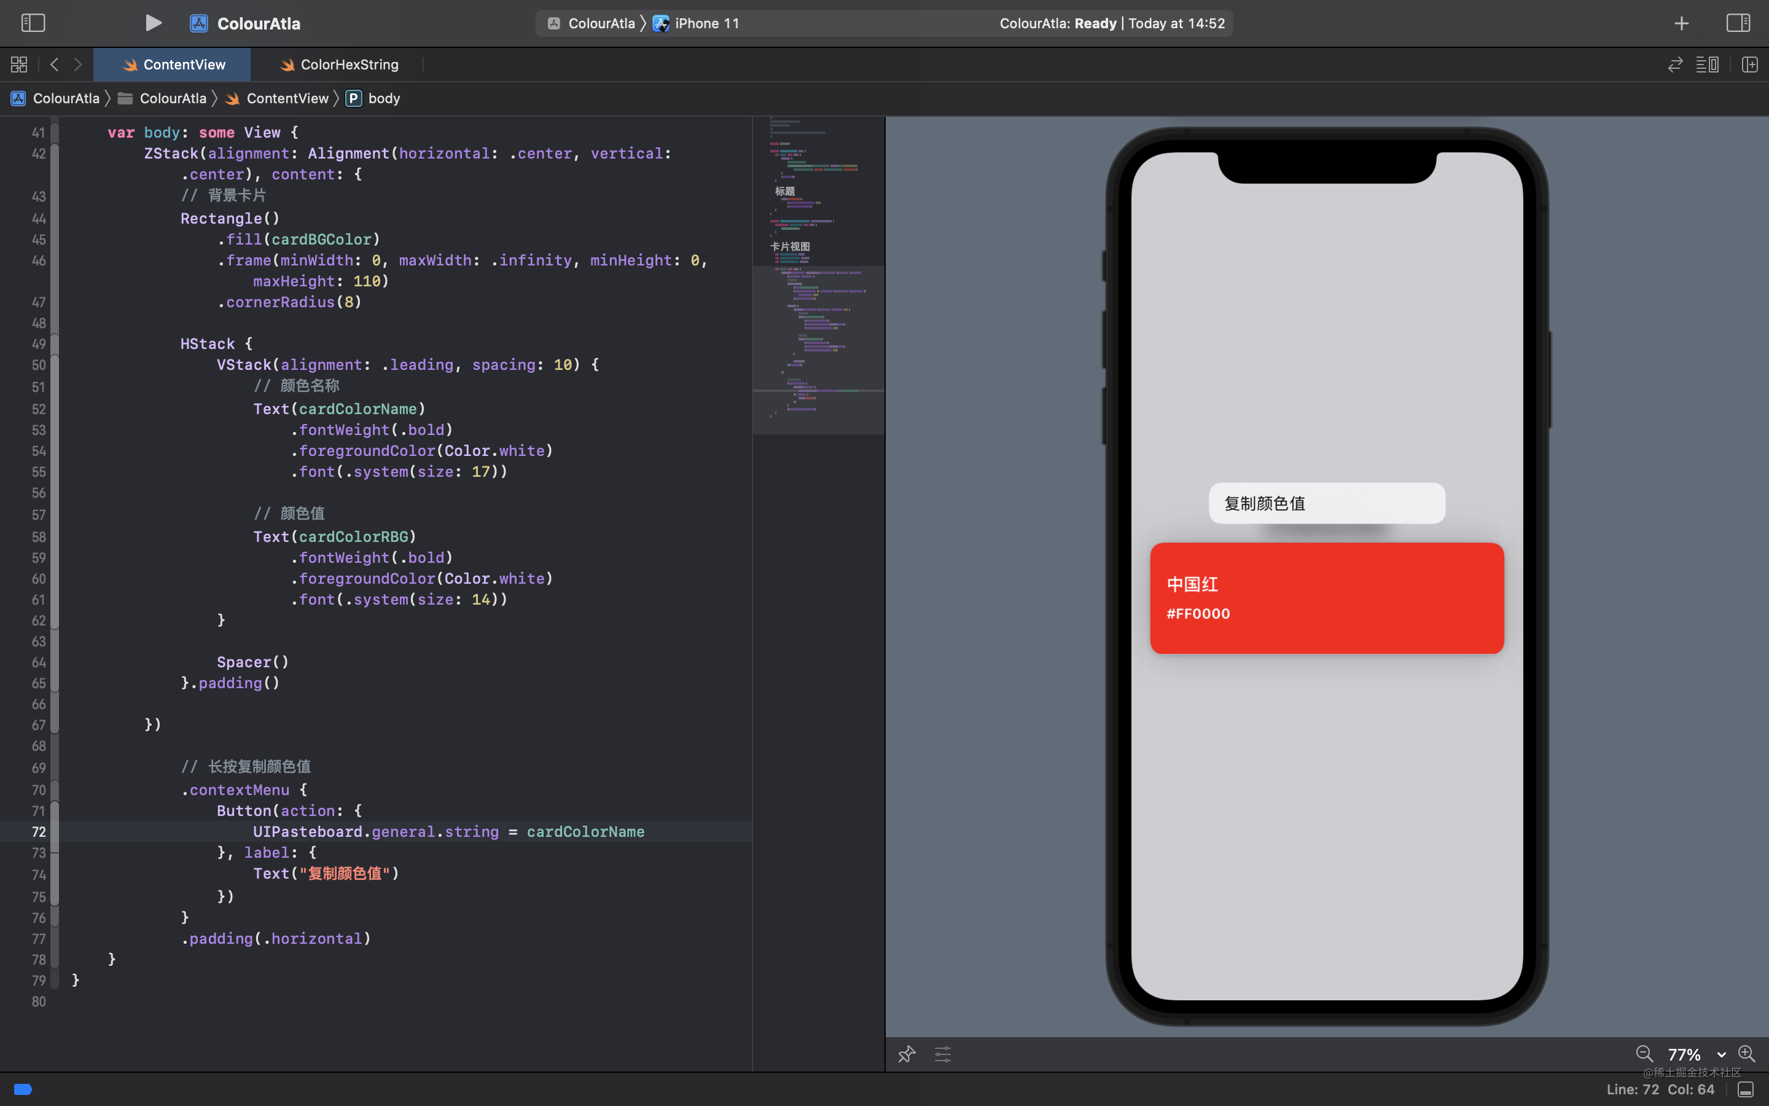Image resolution: width=1769 pixels, height=1106 pixels.
Task: Switch to the ColorHexString tab
Action: pos(338,65)
